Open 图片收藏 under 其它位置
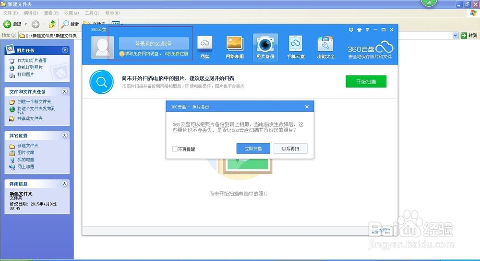 25,153
